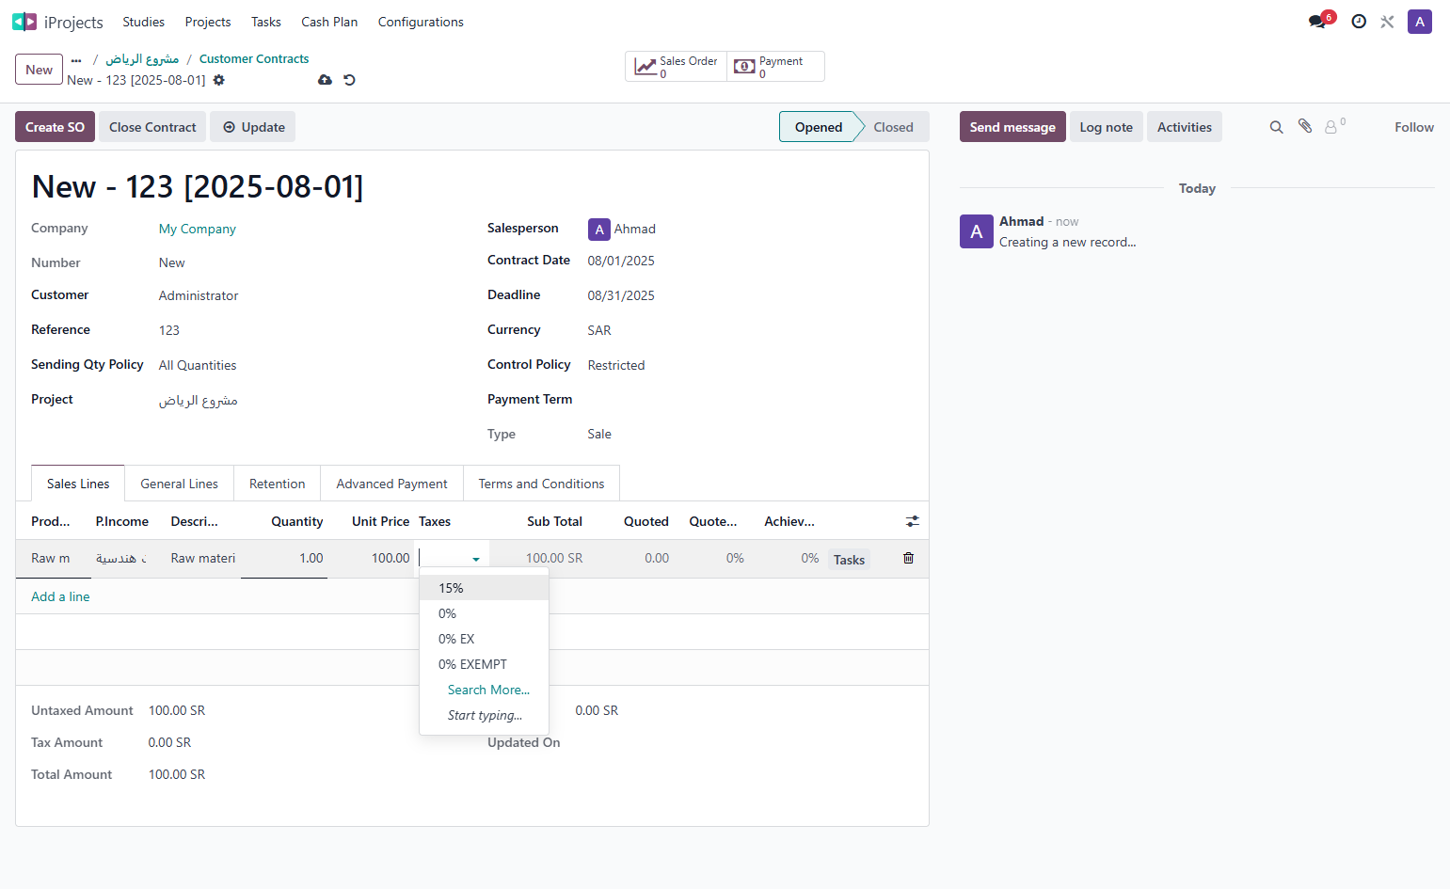Open the messages conversation icon
The width and height of the screenshot is (1450, 889).
click(x=1317, y=22)
